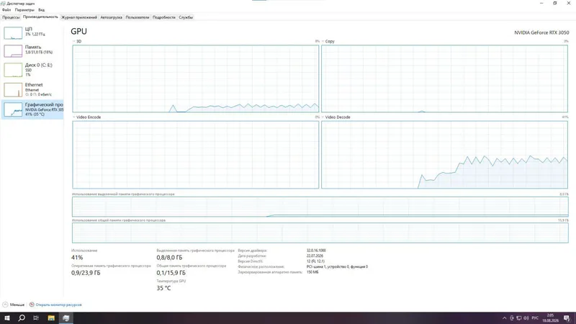The image size is (576, 324).
Task: Click the Copy engine utilization graph
Action: coord(444,78)
